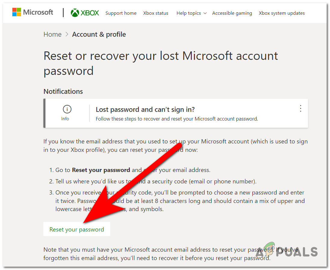Viewport: 330px width, 270px height.
Task: Select Xbox status in the navigation bar
Action: [156, 13]
